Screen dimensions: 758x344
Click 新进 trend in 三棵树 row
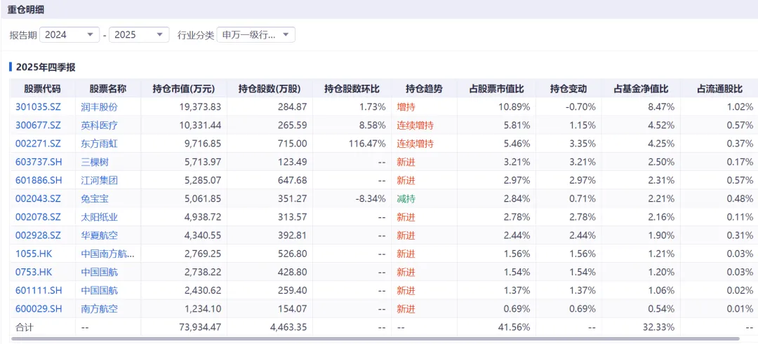[406, 163]
